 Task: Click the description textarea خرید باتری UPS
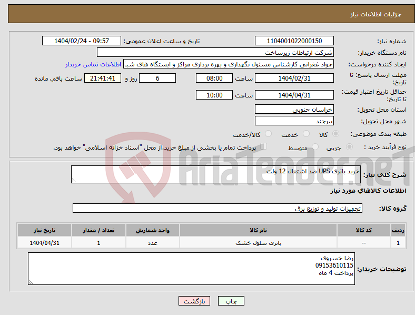point(216,174)
